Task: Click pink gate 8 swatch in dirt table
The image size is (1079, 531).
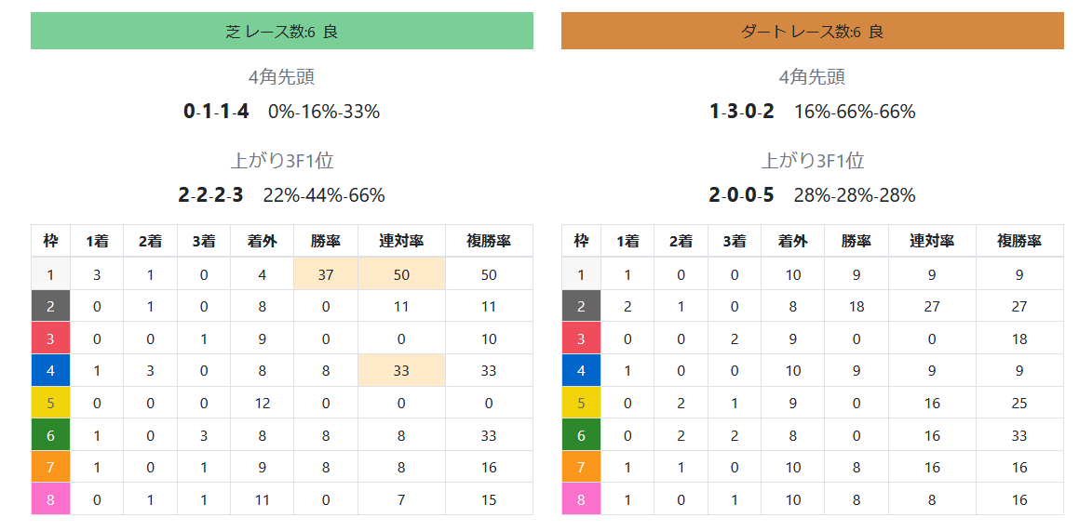Action: pos(581,499)
